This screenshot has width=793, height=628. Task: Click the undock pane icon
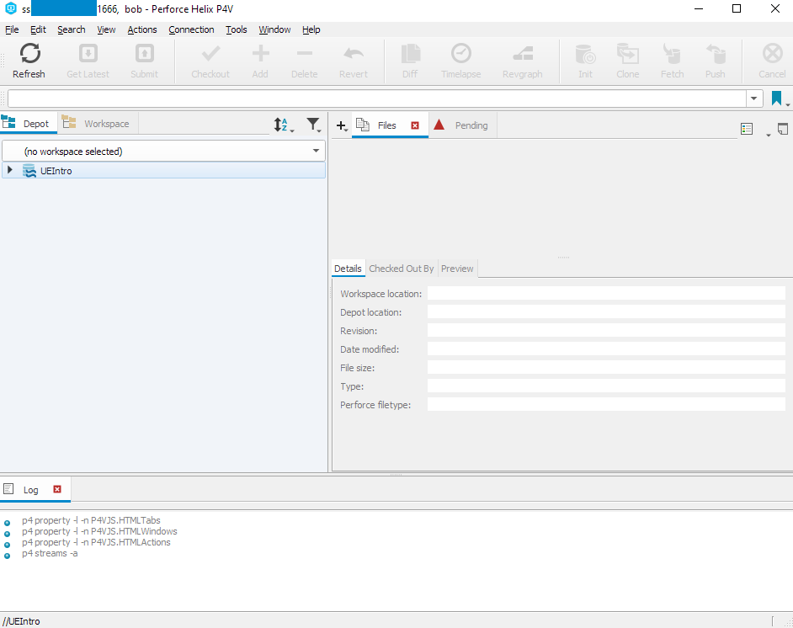tap(782, 130)
